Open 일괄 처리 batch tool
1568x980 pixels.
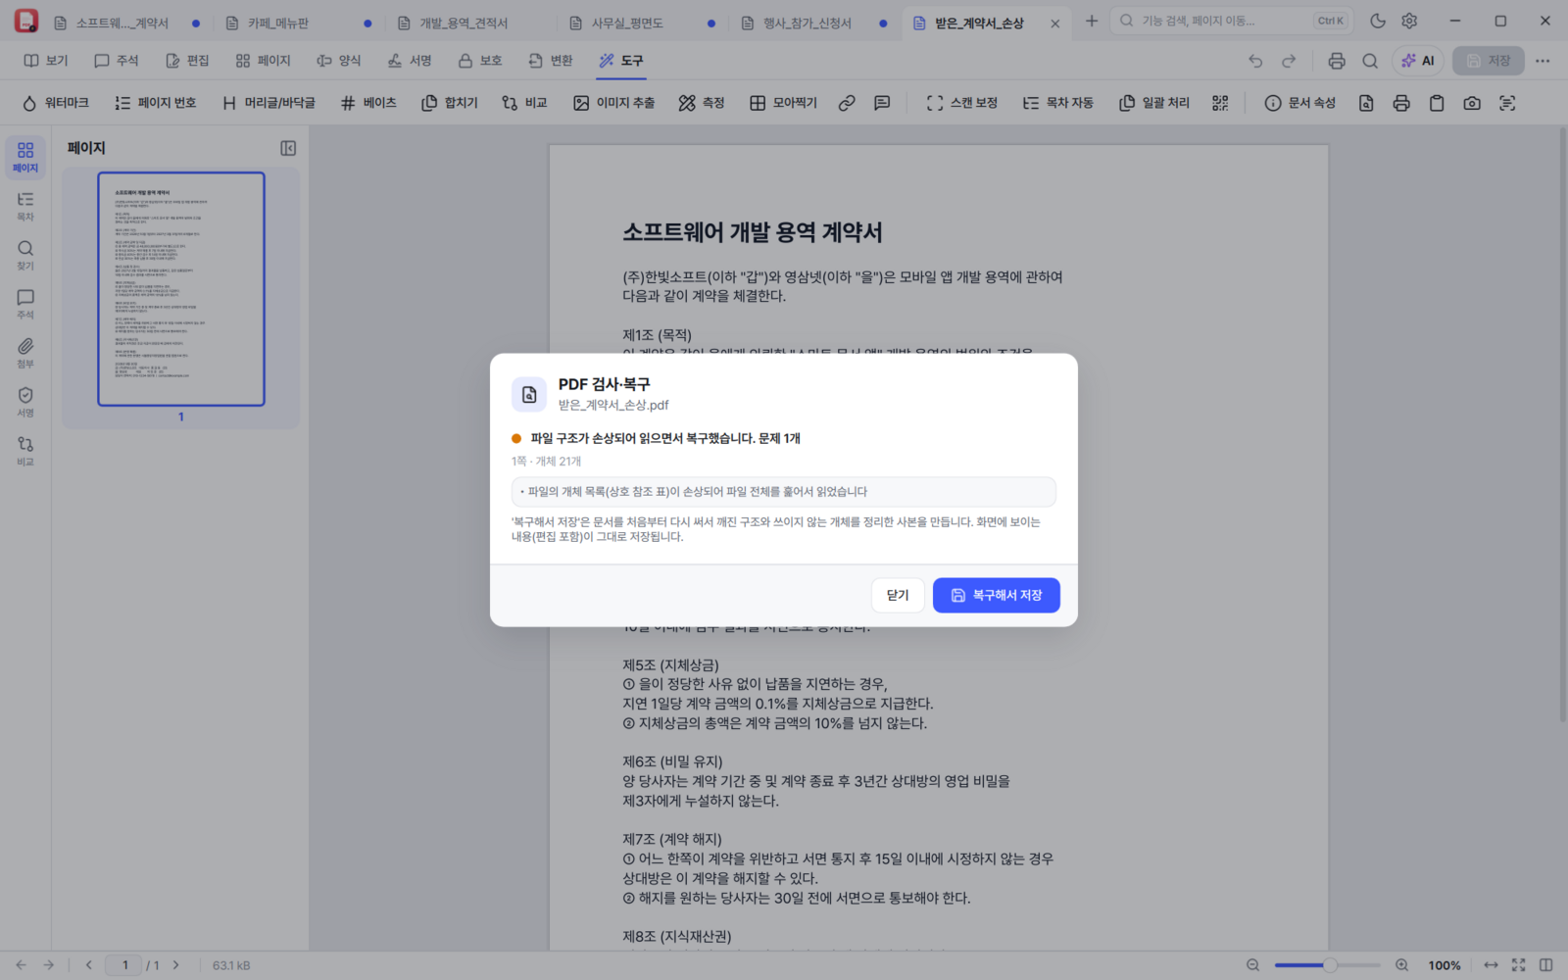[x=1154, y=103]
